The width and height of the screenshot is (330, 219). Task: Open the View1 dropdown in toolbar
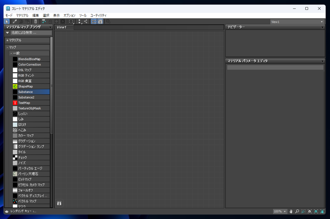click(297, 22)
